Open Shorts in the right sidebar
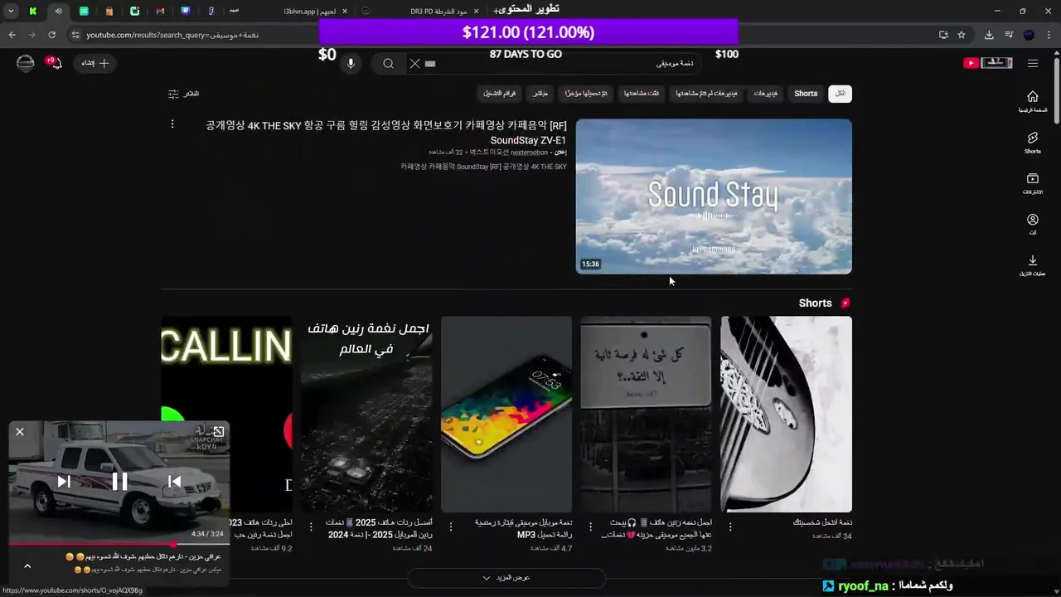Image resolution: width=1061 pixels, height=597 pixels. (1032, 143)
